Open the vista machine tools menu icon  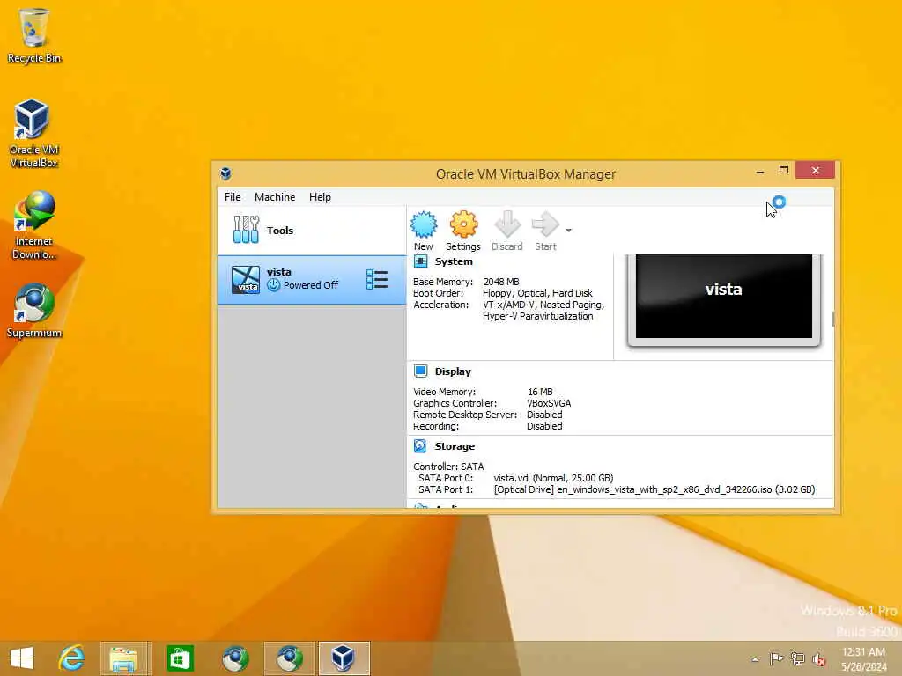pyautogui.click(x=377, y=279)
